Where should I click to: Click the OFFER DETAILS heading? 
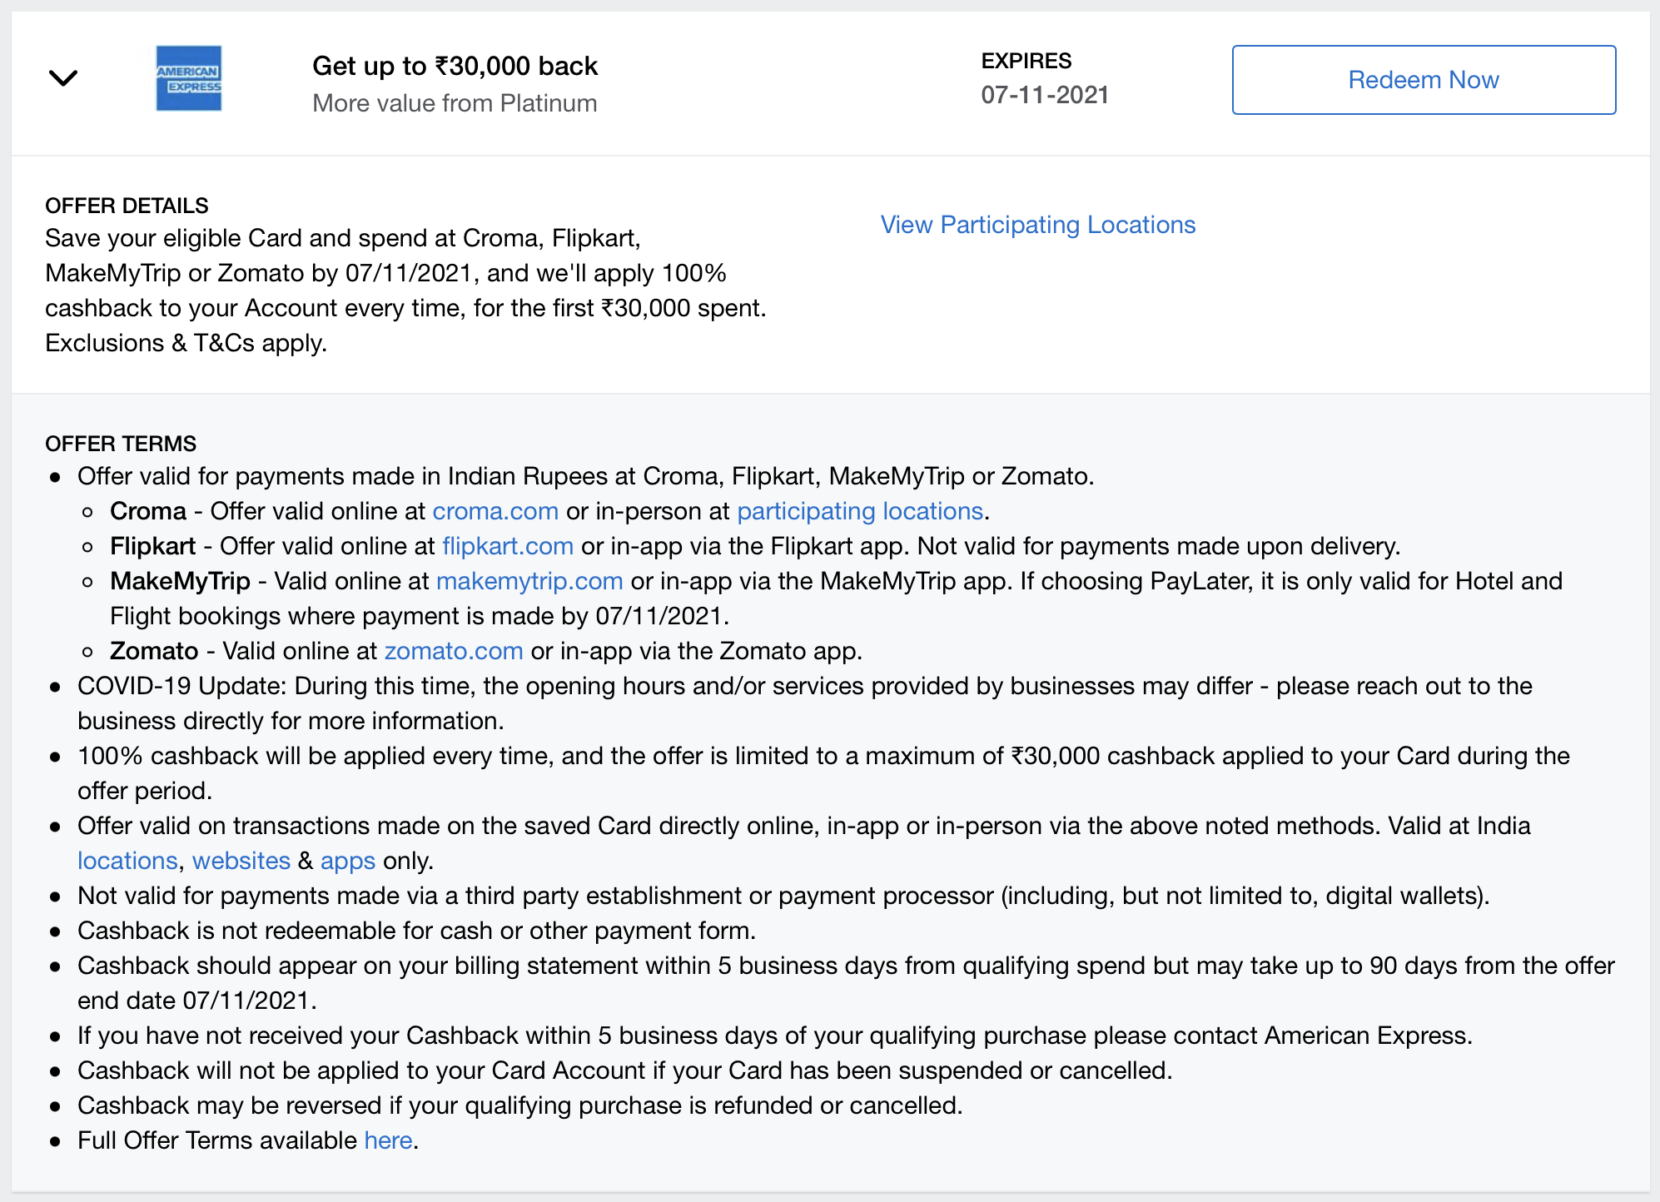click(127, 206)
